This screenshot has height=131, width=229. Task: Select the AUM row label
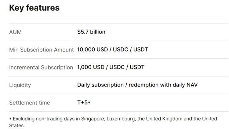tap(15, 32)
